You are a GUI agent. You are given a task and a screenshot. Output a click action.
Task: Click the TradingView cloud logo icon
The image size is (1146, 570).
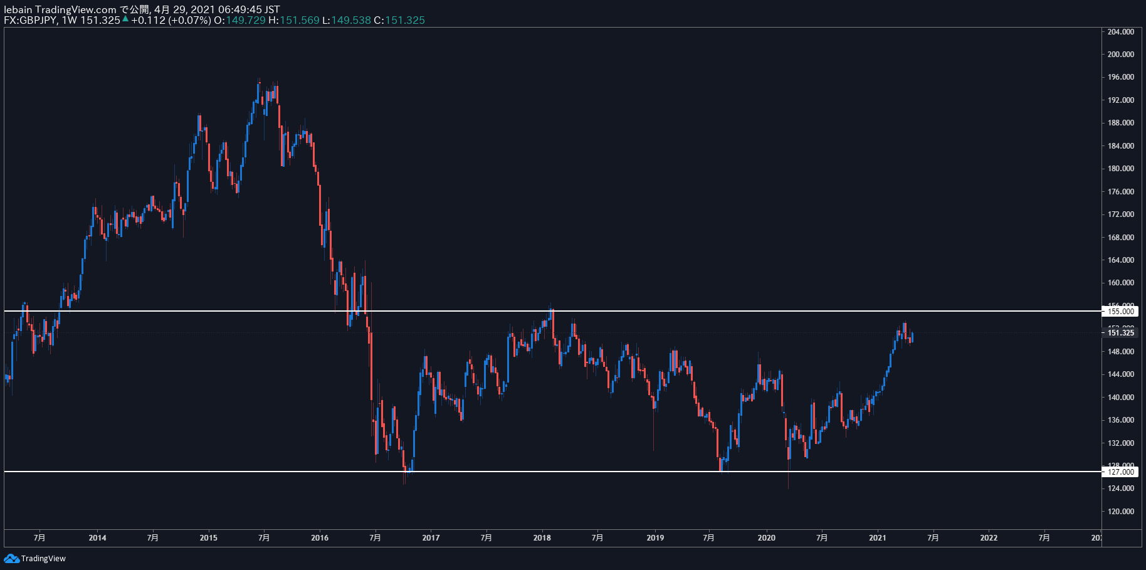tap(11, 558)
